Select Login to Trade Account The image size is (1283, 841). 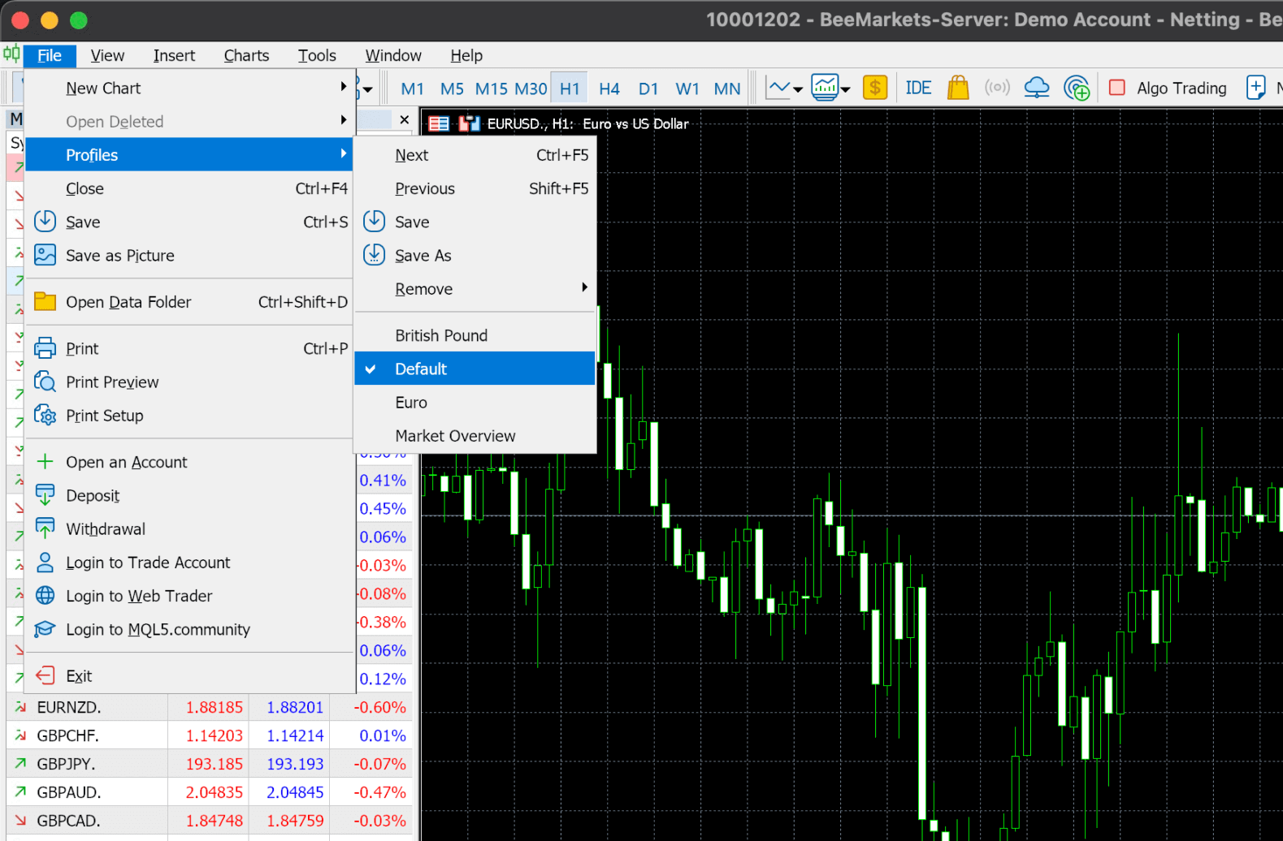coord(148,563)
